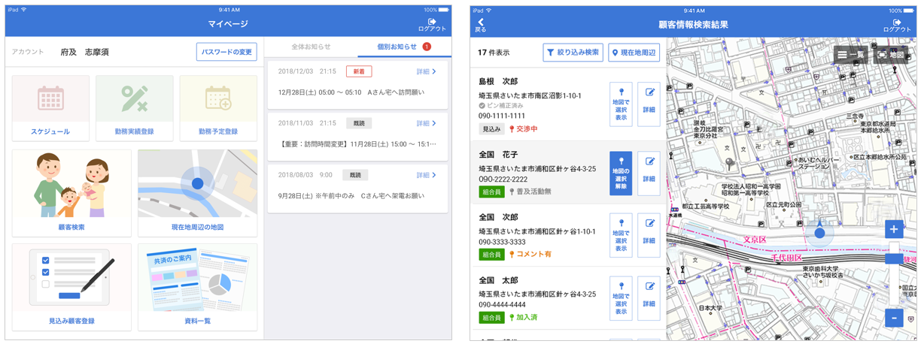Click phone number 090-3333-3333
924x347 pixels.
[503, 243]
